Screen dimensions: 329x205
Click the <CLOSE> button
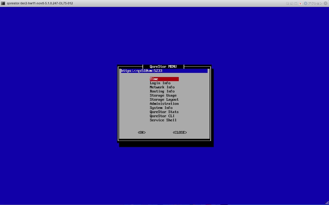180,133
